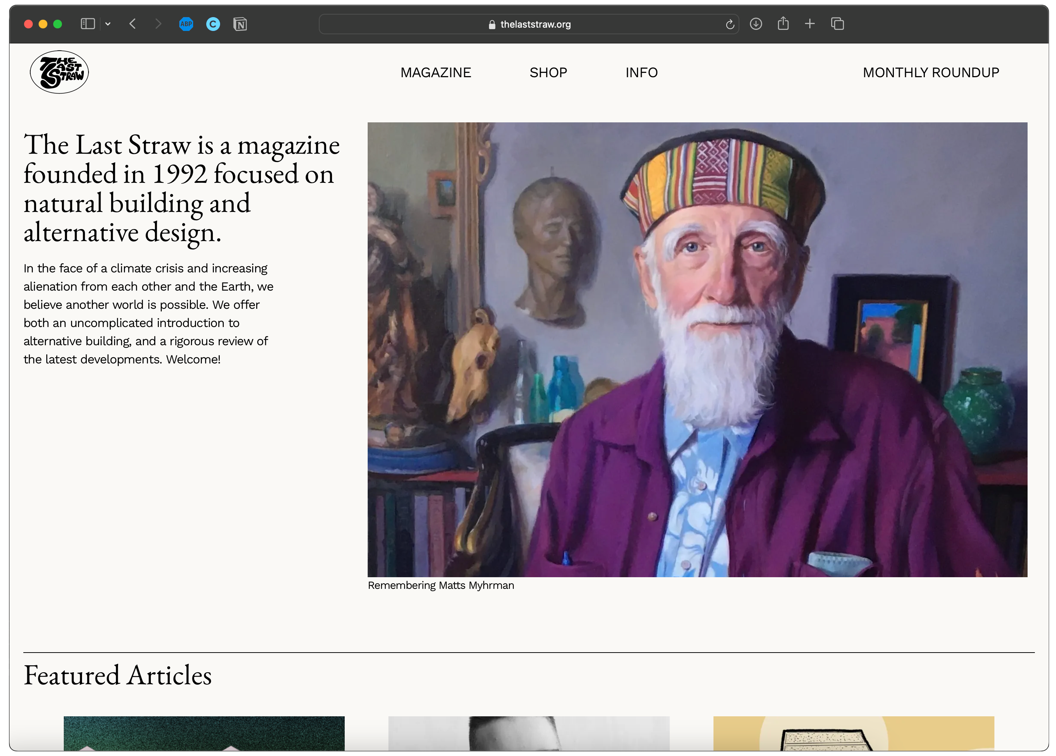Show downloads via the download icon
This screenshot has width=1056, height=756.
point(756,24)
